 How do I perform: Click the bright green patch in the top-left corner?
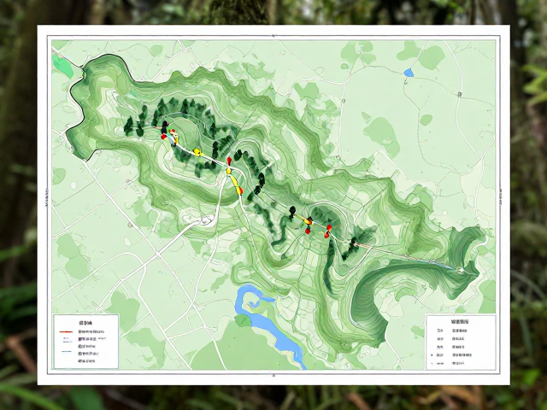(x=62, y=66)
